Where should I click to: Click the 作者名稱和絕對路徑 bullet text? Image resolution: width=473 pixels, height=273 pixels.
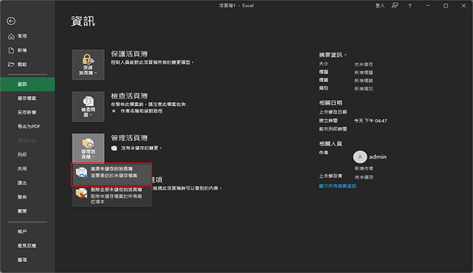pos(141,111)
